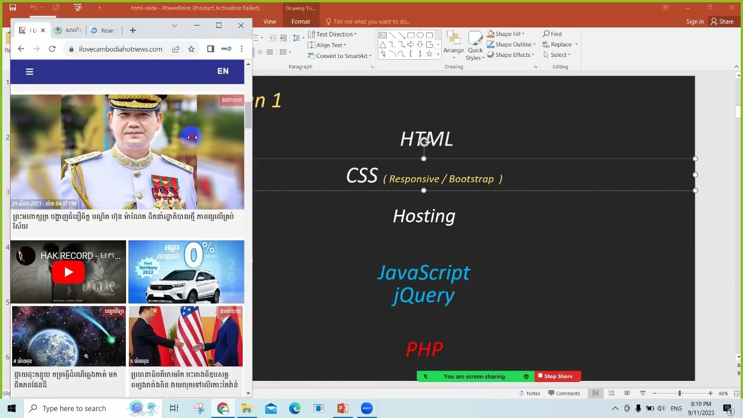Image resolution: width=743 pixels, height=418 pixels.
Task: Justify paragraph text alignment
Action: tap(270, 52)
